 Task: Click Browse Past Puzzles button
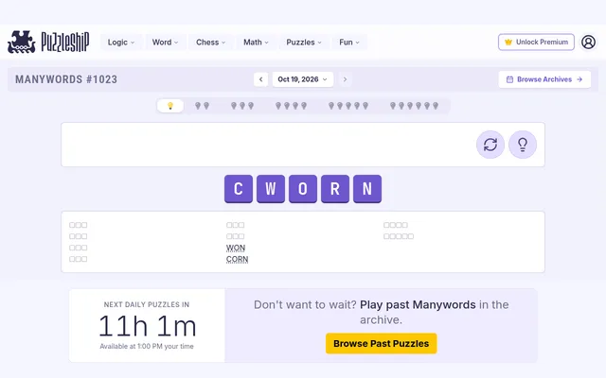381,343
